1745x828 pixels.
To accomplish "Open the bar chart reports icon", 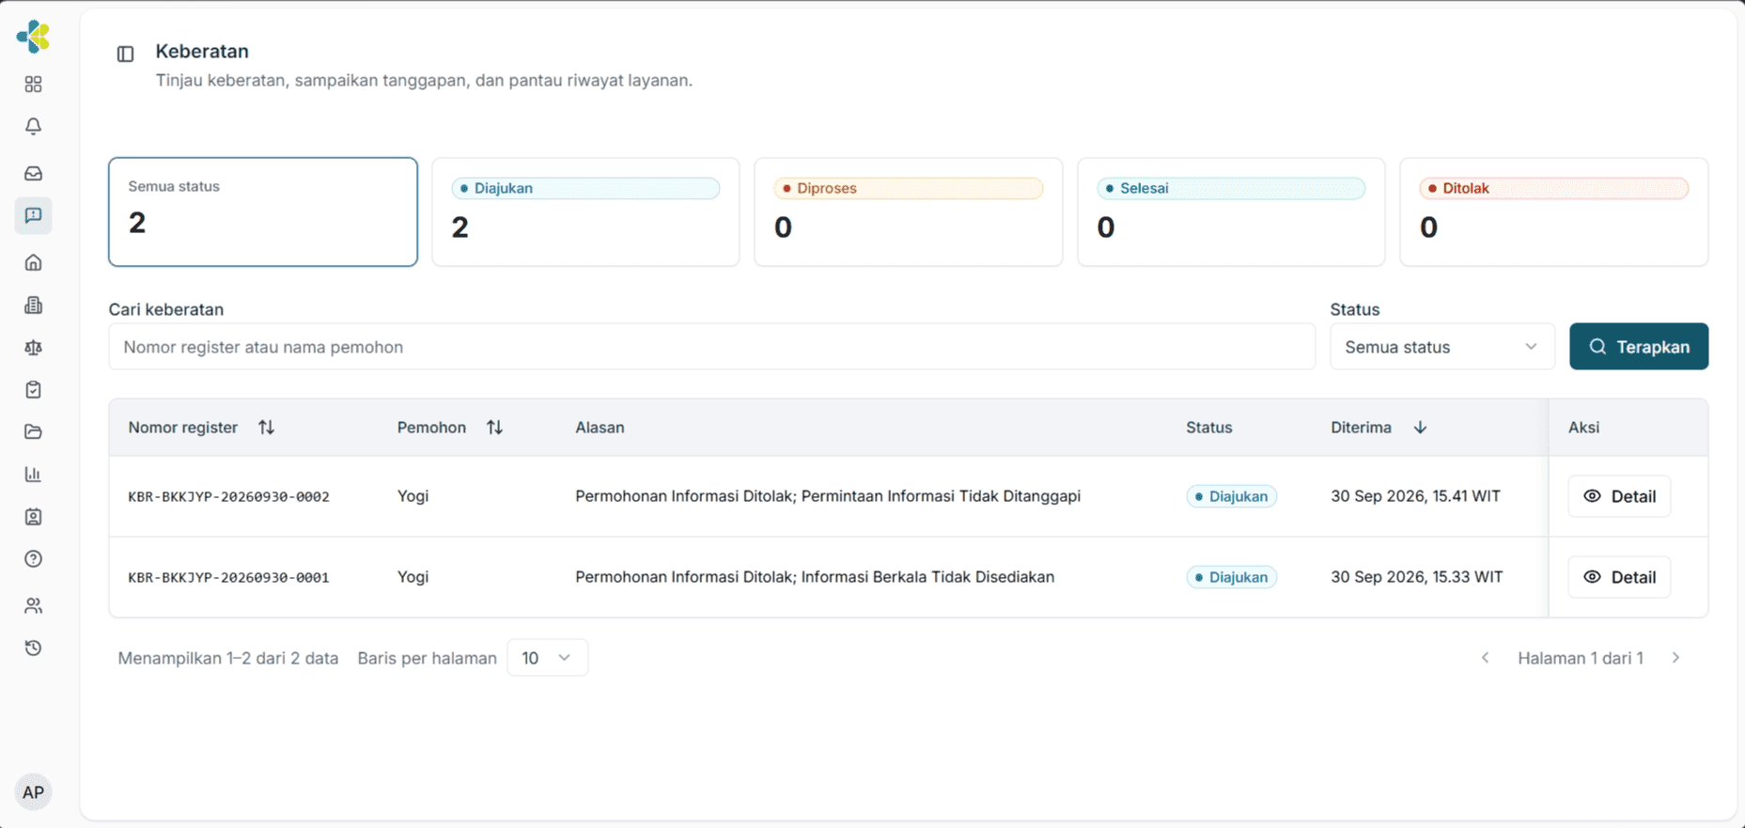I will tap(33, 474).
